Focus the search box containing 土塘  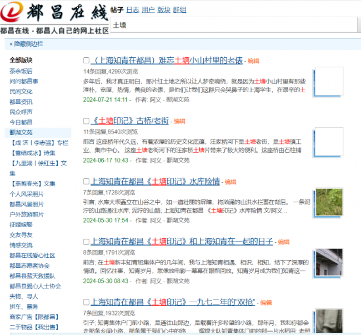coord(234,25)
